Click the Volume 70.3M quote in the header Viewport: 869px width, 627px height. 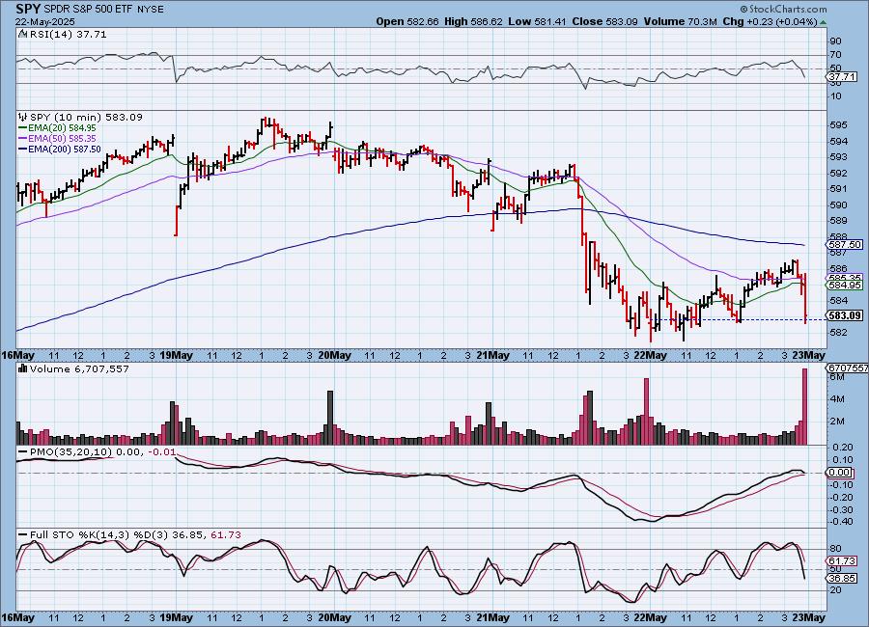(680, 21)
